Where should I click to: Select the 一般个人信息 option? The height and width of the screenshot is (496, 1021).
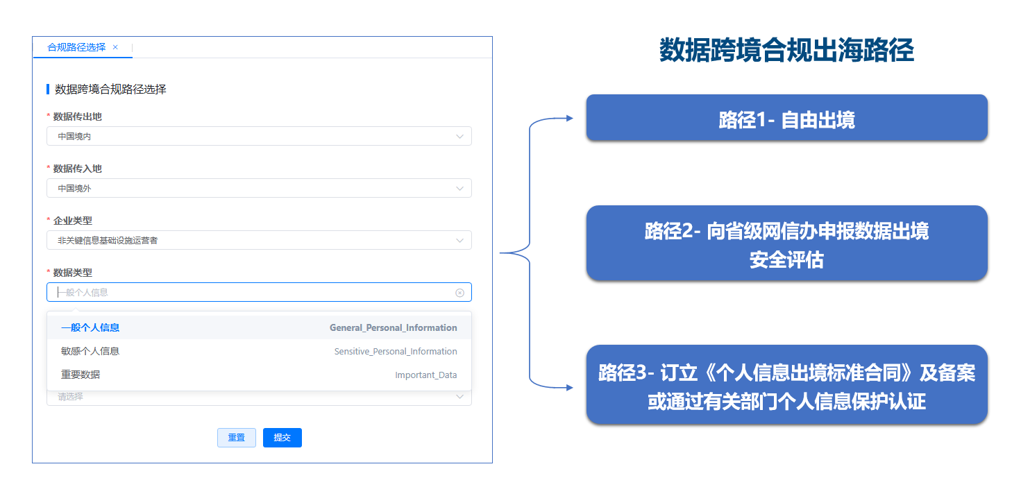point(90,328)
